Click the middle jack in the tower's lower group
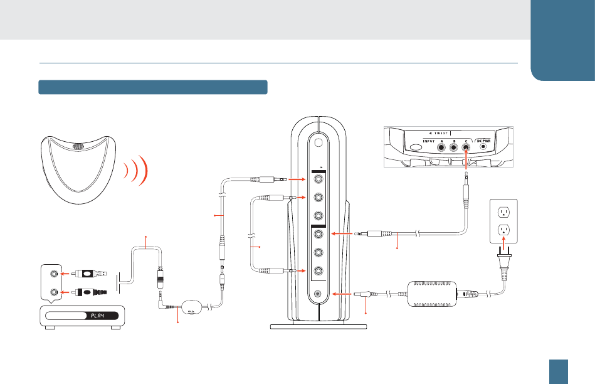 tap(319, 253)
